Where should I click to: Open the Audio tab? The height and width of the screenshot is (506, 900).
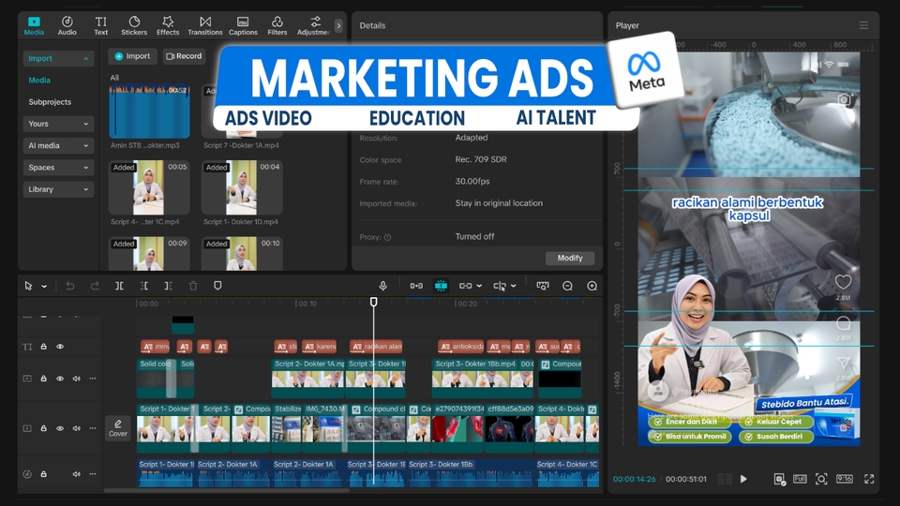(67, 26)
